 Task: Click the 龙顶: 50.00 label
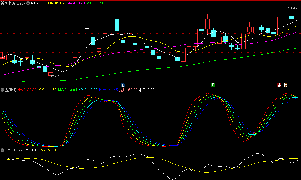(x=128, y=90)
